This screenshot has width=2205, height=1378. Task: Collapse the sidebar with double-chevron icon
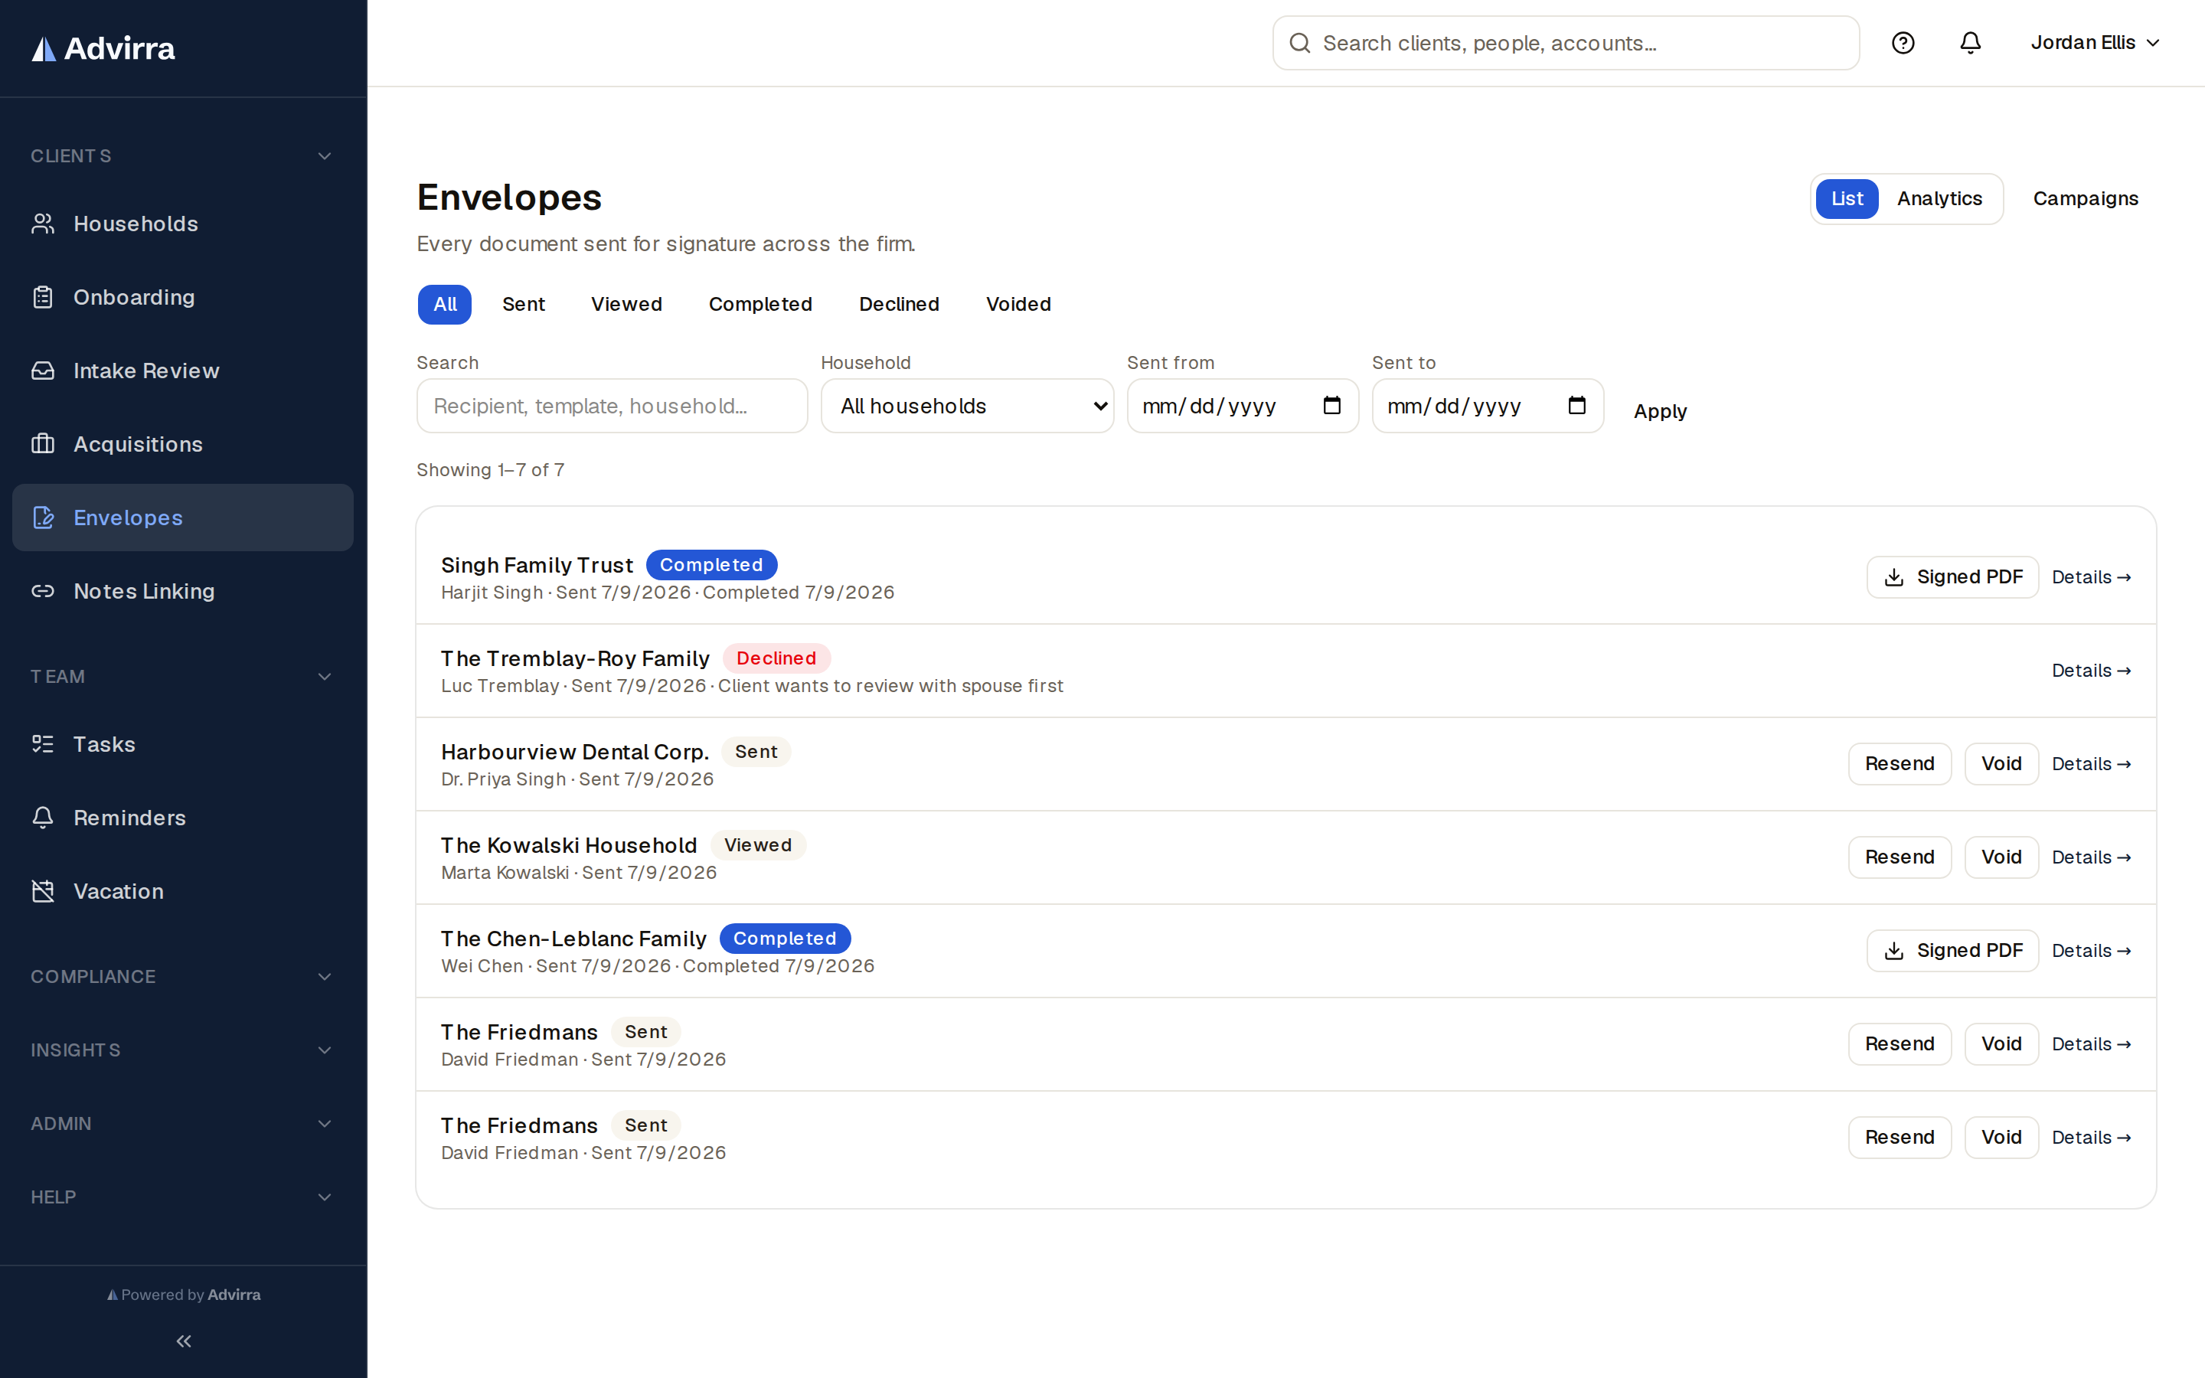[183, 1340]
